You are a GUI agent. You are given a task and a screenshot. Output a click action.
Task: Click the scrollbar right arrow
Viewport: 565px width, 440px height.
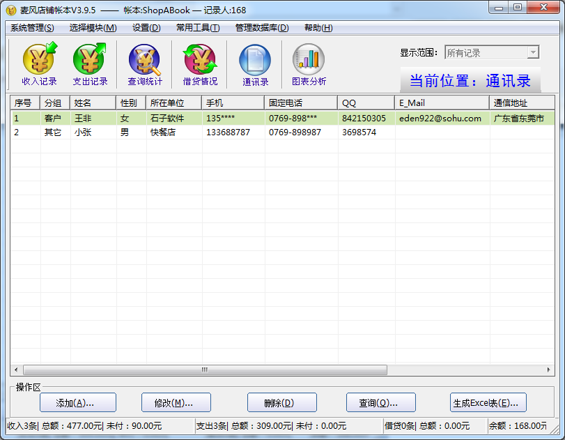click(548, 370)
